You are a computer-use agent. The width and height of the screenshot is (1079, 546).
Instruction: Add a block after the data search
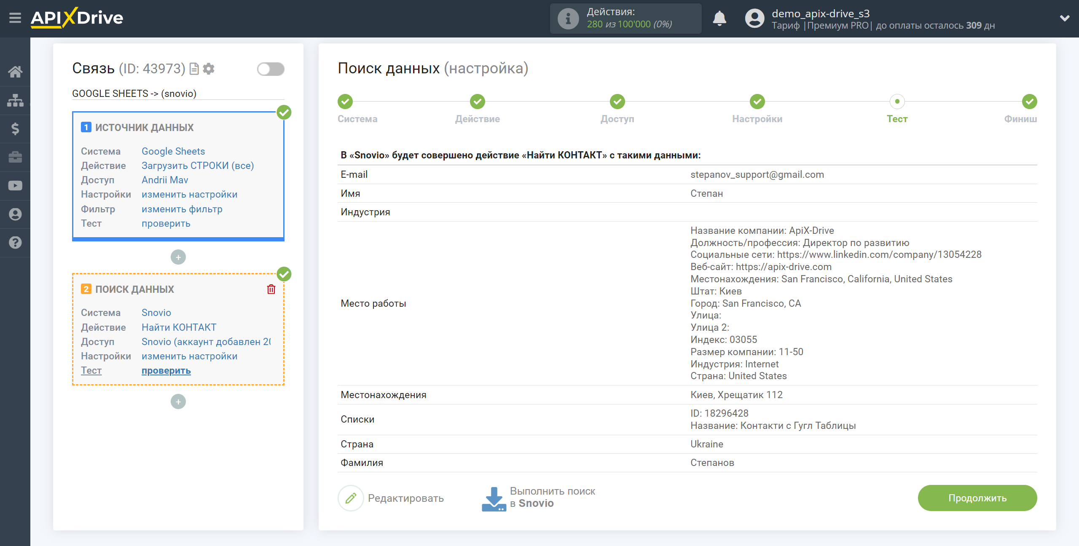[x=178, y=401]
